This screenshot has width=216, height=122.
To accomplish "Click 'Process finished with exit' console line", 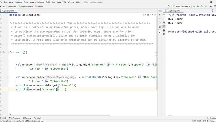I will [x=192, y=32].
